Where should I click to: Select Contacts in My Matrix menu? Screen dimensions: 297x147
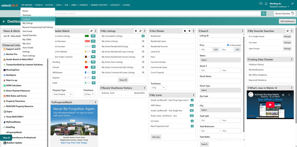(x=38, y=19)
